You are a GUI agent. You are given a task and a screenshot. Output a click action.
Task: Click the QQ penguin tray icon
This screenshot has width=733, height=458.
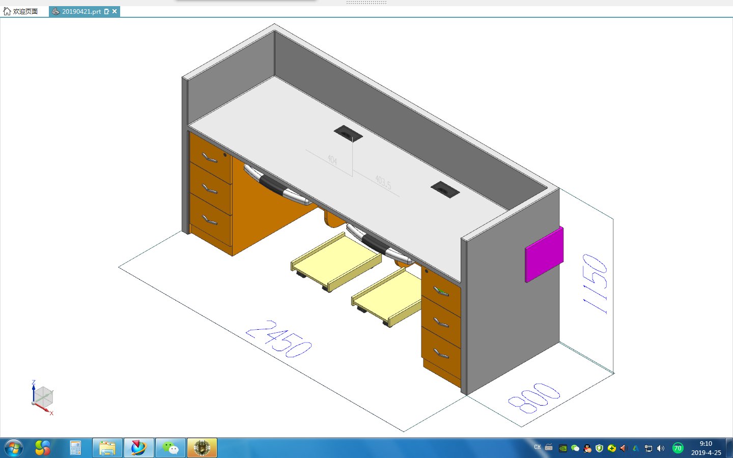pyautogui.click(x=587, y=448)
